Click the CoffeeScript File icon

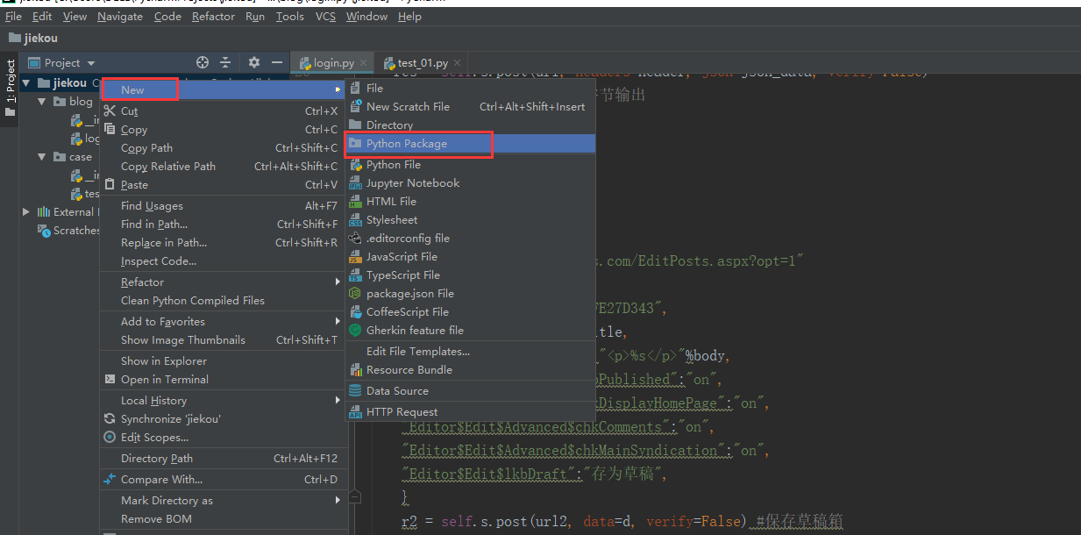(355, 312)
